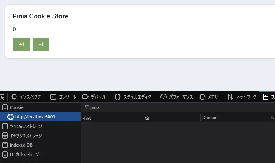This screenshot has width=275, height=163.
Task: Click the Pinia Cookie Store heading
Action: pyautogui.click(x=40, y=16)
